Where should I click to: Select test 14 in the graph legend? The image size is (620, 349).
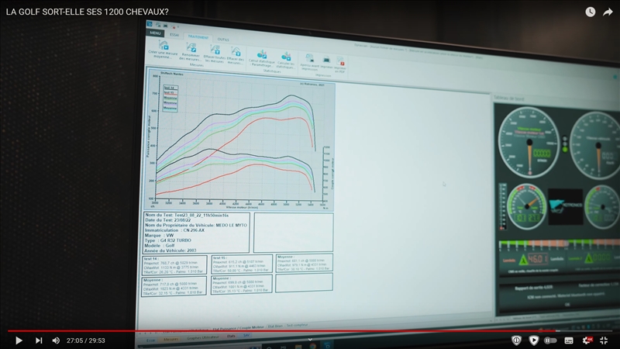click(170, 88)
